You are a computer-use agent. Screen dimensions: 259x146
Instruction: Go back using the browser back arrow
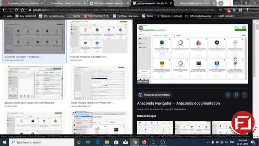(4, 10)
